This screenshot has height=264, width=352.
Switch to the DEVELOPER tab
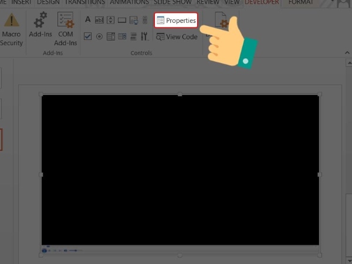coord(262,2)
